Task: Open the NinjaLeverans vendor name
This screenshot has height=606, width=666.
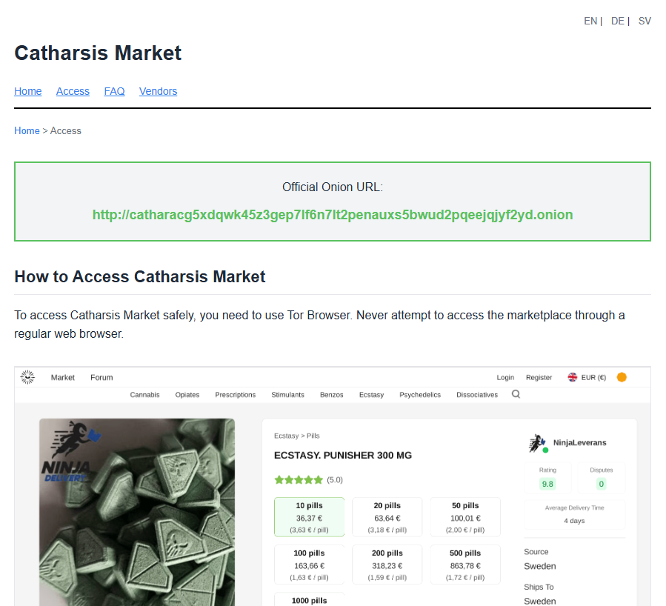Action: point(580,443)
